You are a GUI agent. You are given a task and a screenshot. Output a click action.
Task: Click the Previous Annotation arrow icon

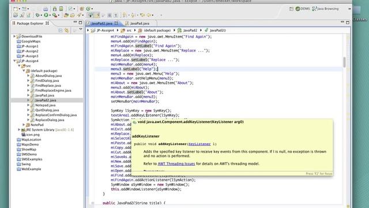coord(133,16)
